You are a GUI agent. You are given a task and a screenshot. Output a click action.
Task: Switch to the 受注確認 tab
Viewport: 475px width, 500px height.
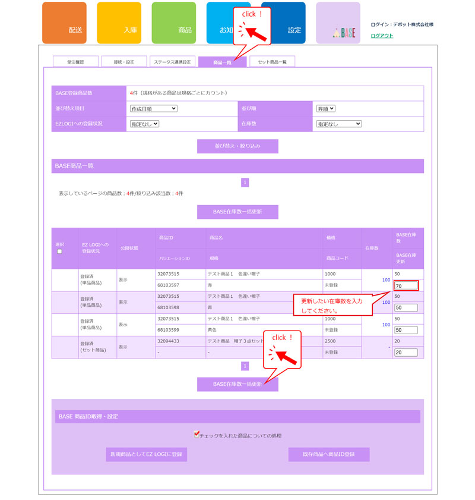pyautogui.click(x=75, y=62)
